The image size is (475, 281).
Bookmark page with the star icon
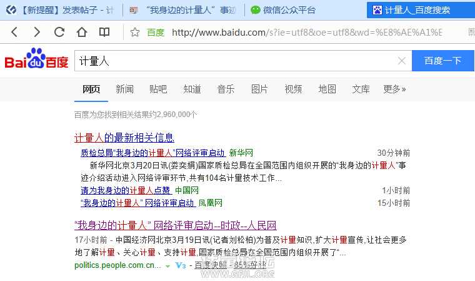click(135, 33)
